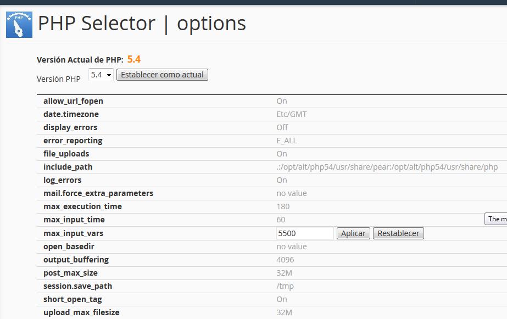Image resolution: width=507 pixels, height=319 pixels.
Task: Edit the include_path value
Action: [387, 167]
